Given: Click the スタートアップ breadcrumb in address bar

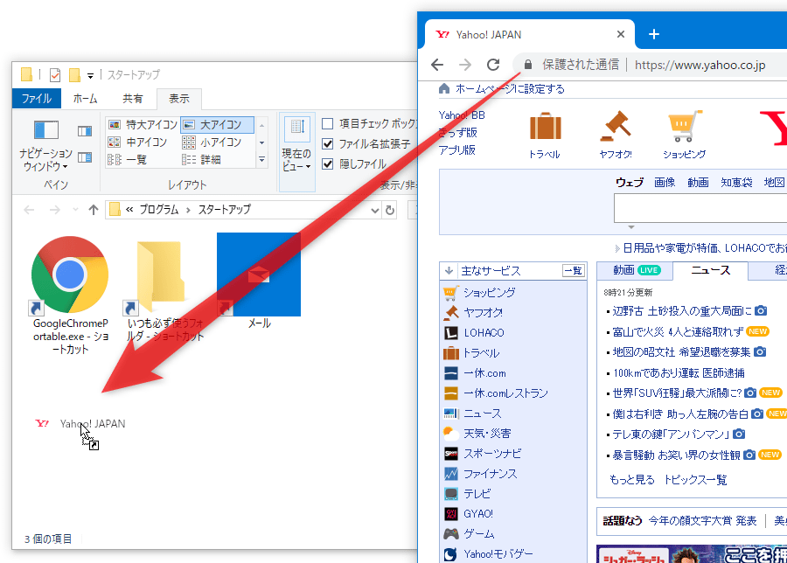Looking at the screenshot, I should 225,210.
